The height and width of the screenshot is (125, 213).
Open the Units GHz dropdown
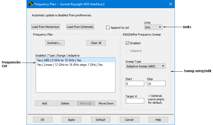[153, 27]
